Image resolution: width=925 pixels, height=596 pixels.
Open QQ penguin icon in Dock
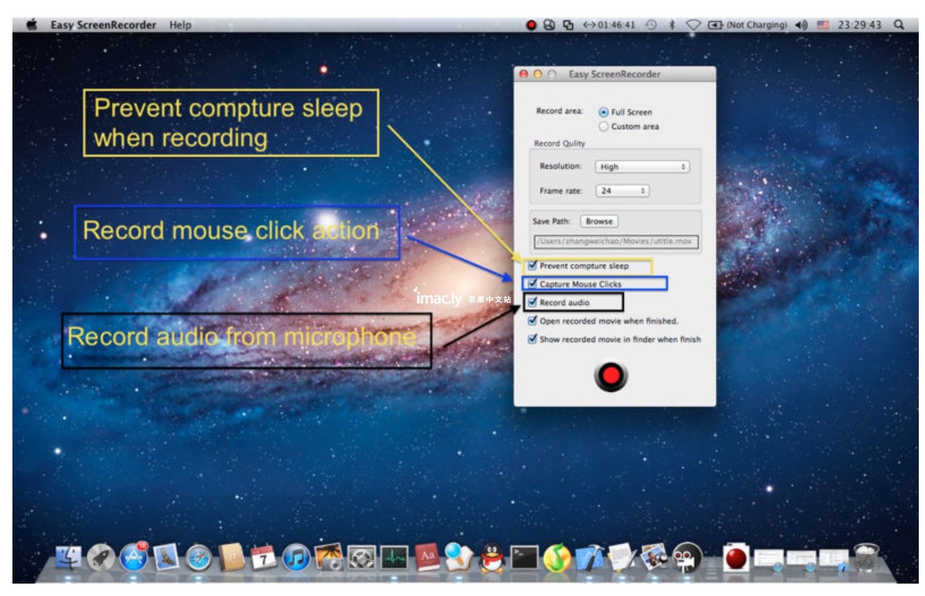(492, 558)
